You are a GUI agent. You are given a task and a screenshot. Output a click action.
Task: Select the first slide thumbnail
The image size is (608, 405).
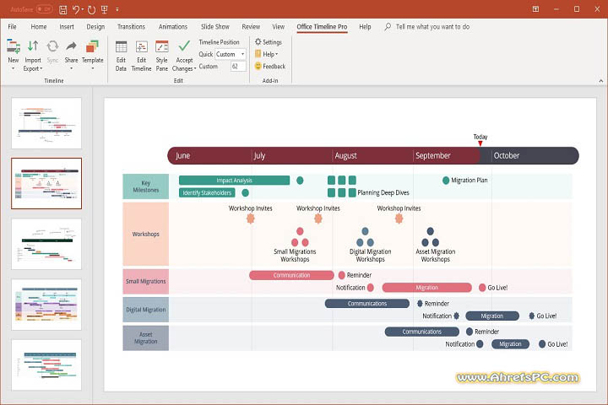[x=46, y=123]
